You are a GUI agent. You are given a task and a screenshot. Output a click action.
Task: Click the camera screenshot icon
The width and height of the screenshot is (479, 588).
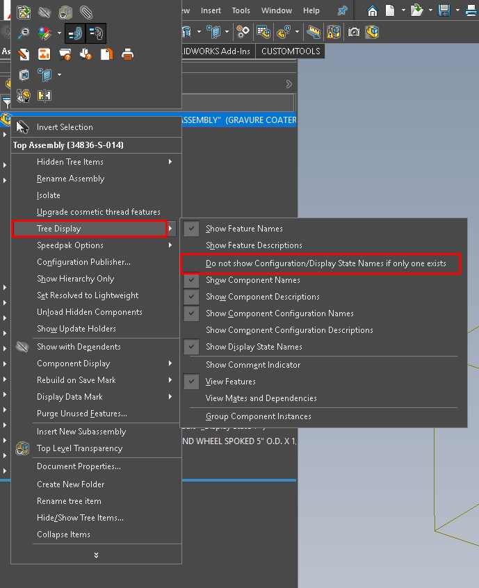click(354, 32)
